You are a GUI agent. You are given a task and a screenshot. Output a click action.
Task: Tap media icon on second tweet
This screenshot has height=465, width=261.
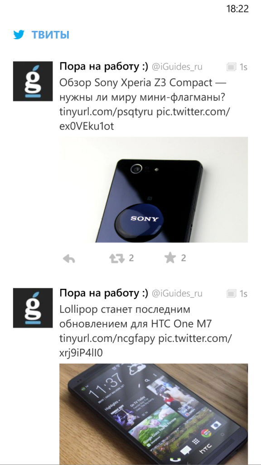click(231, 294)
